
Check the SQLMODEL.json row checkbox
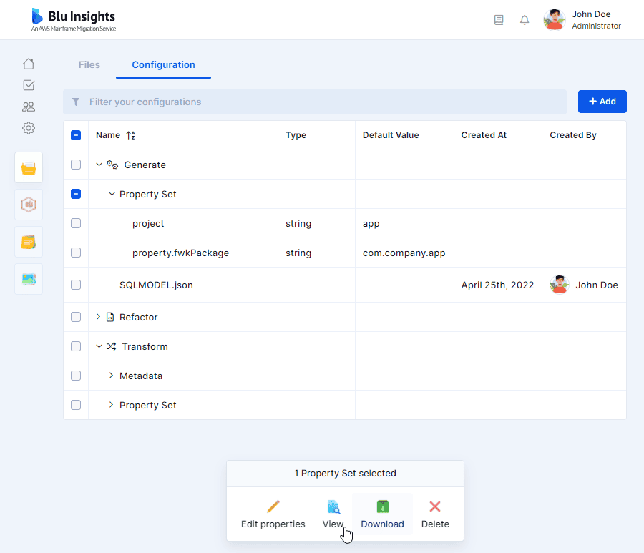[76, 285]
